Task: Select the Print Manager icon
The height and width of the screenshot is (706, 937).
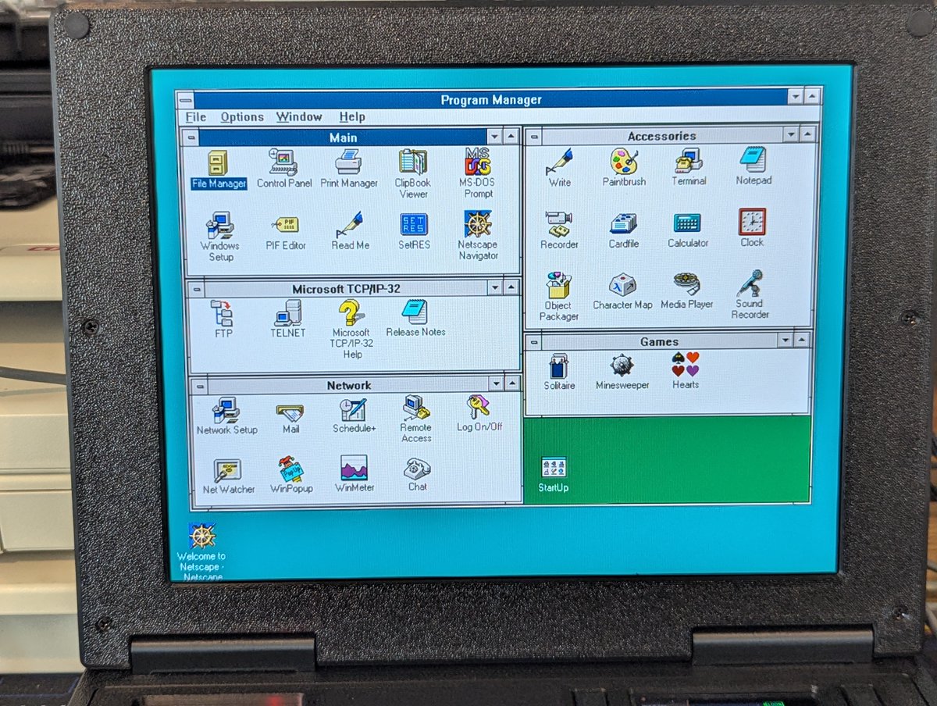Action: pyautogui.click(x=348, y=162)
